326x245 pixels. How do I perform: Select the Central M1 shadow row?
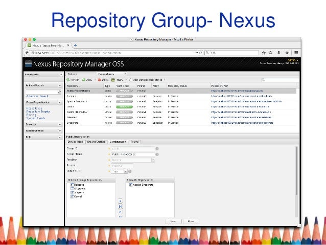point(181,112)
